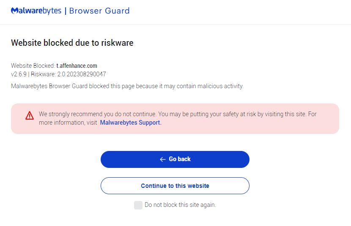Click the riskware database number 2.0.202308290047
Viewport: 351px width, 226px height.
tap(82, 74)
